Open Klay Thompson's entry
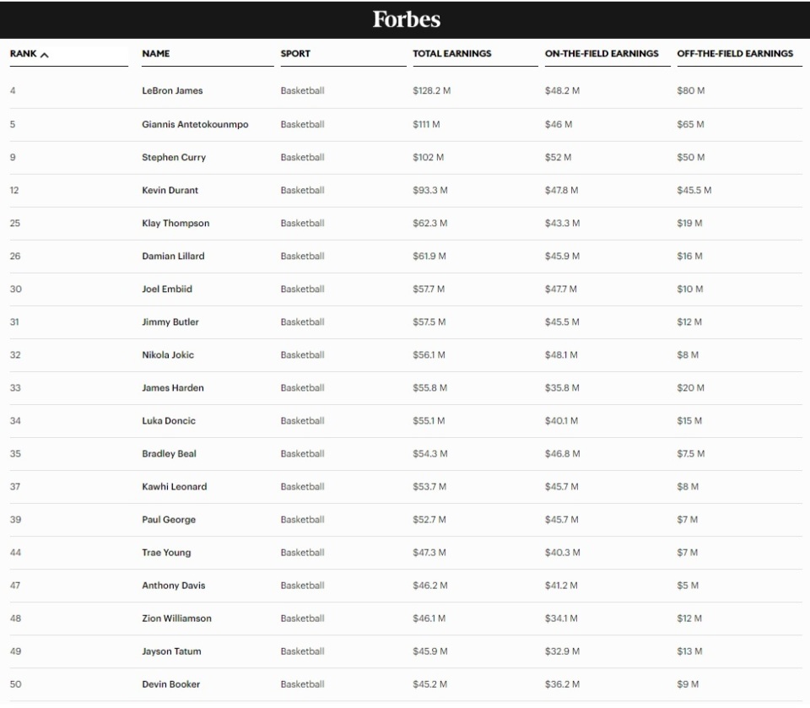 [175, 224]
